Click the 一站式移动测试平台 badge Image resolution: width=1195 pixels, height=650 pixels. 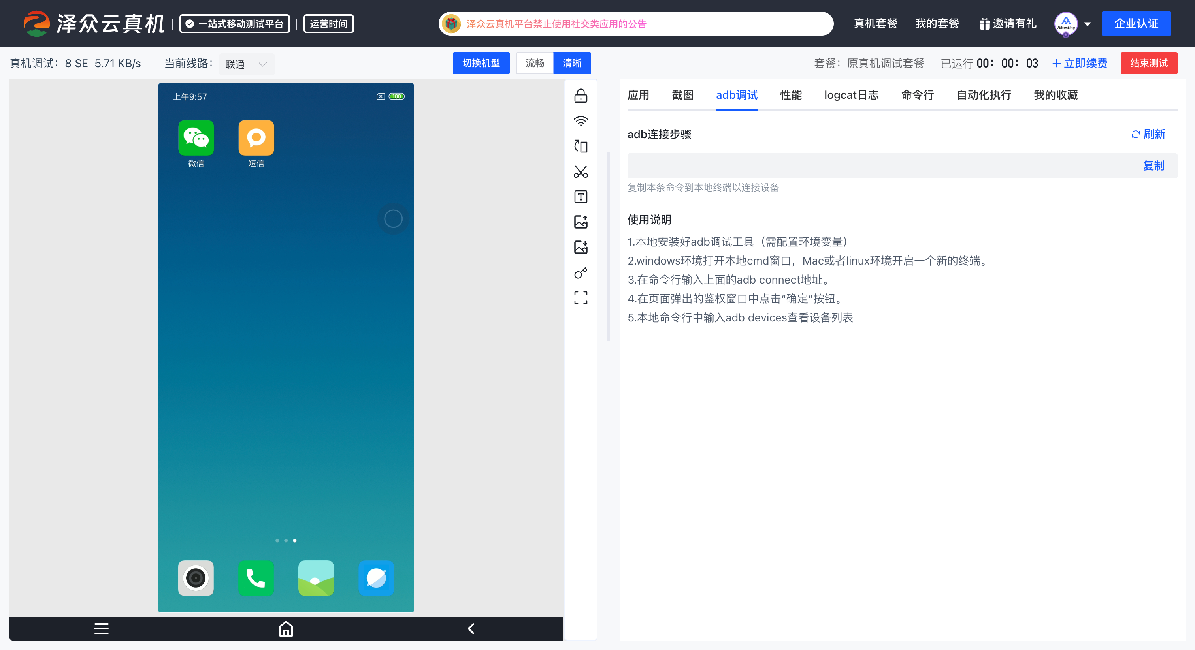coord(235,24)
